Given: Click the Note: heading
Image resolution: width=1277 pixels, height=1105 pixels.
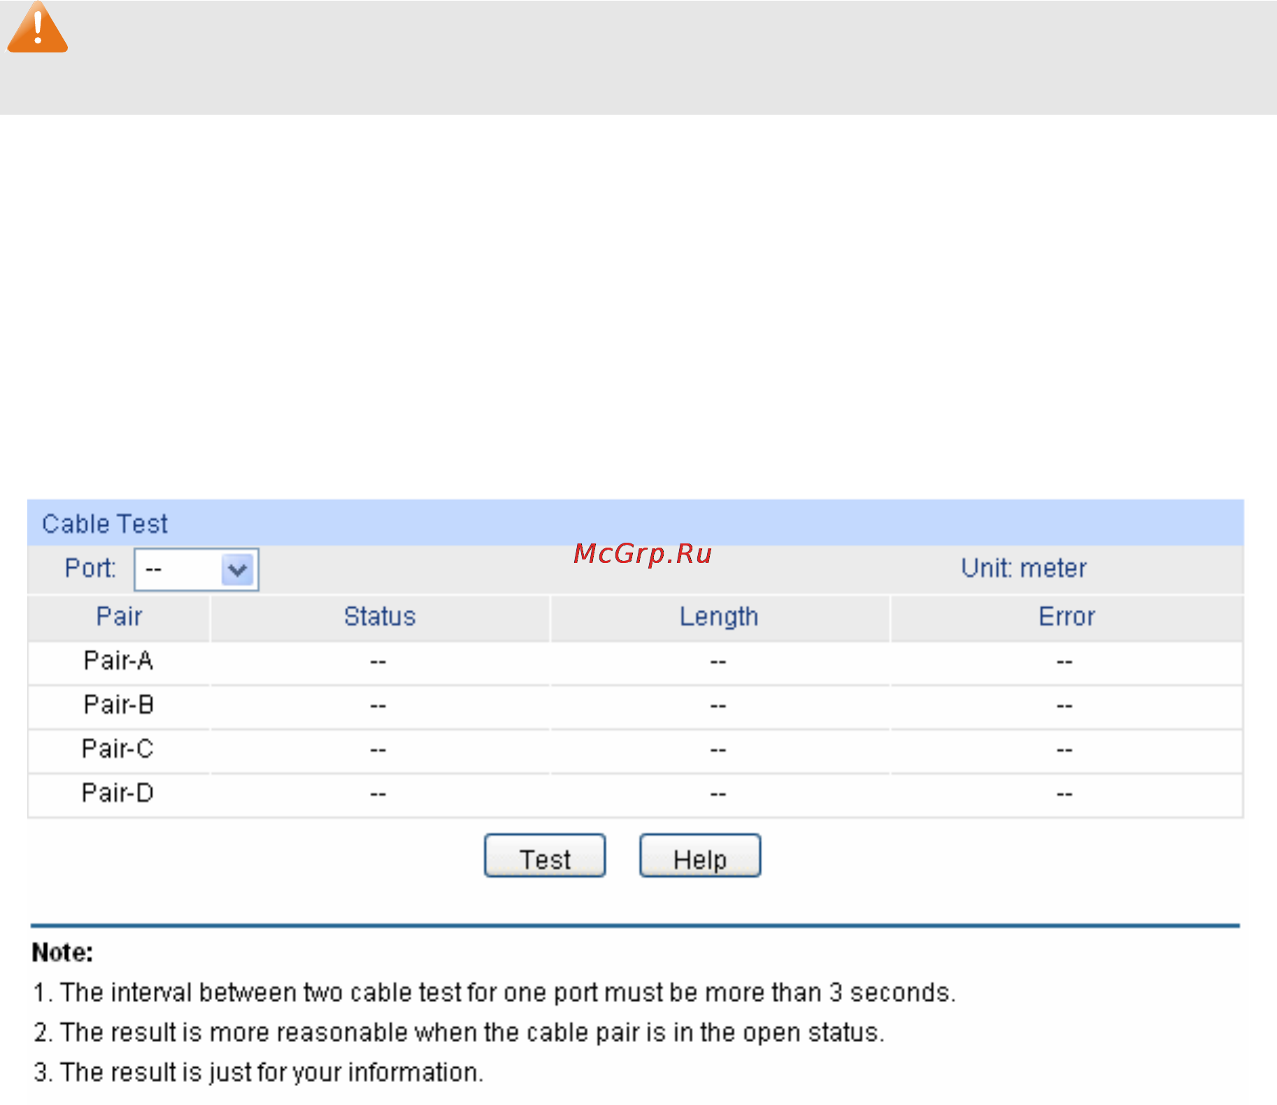Looking at the screenshot, I should (x=62, y=953).
